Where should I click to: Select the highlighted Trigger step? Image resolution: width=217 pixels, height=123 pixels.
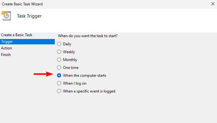tap(27, 42)
